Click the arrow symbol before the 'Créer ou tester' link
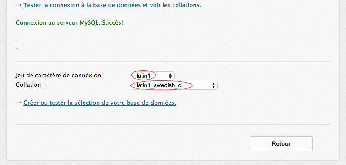346x165 pixels. pos(19,103)
